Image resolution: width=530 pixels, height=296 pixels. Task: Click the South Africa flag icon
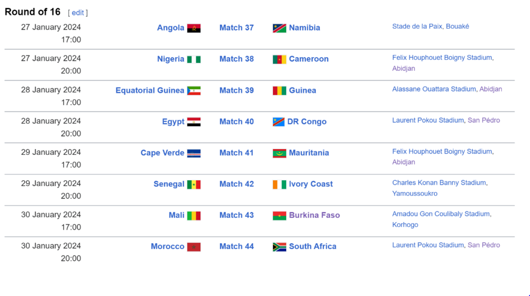coord(279,247)
